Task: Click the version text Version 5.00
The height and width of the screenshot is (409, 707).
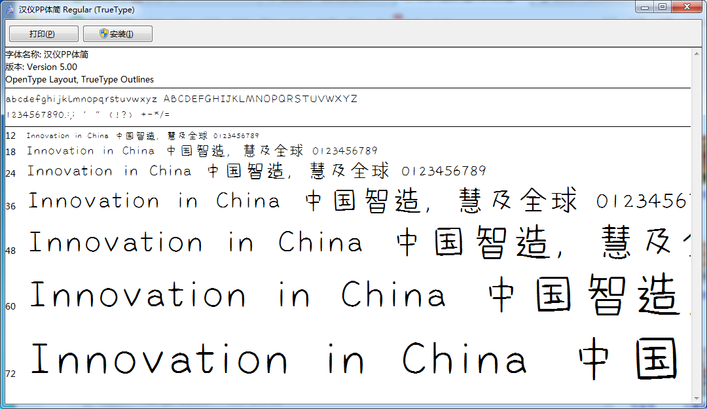Action: 52,67
